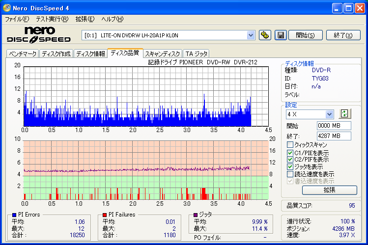368x245 pixels.
Task: Open the 拡張(E) menu
Action: tap(85, 19)
